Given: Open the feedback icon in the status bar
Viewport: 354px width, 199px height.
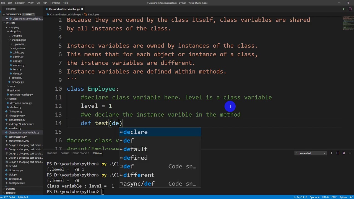Looking at the screenshot, I should [x=351, y=197].
